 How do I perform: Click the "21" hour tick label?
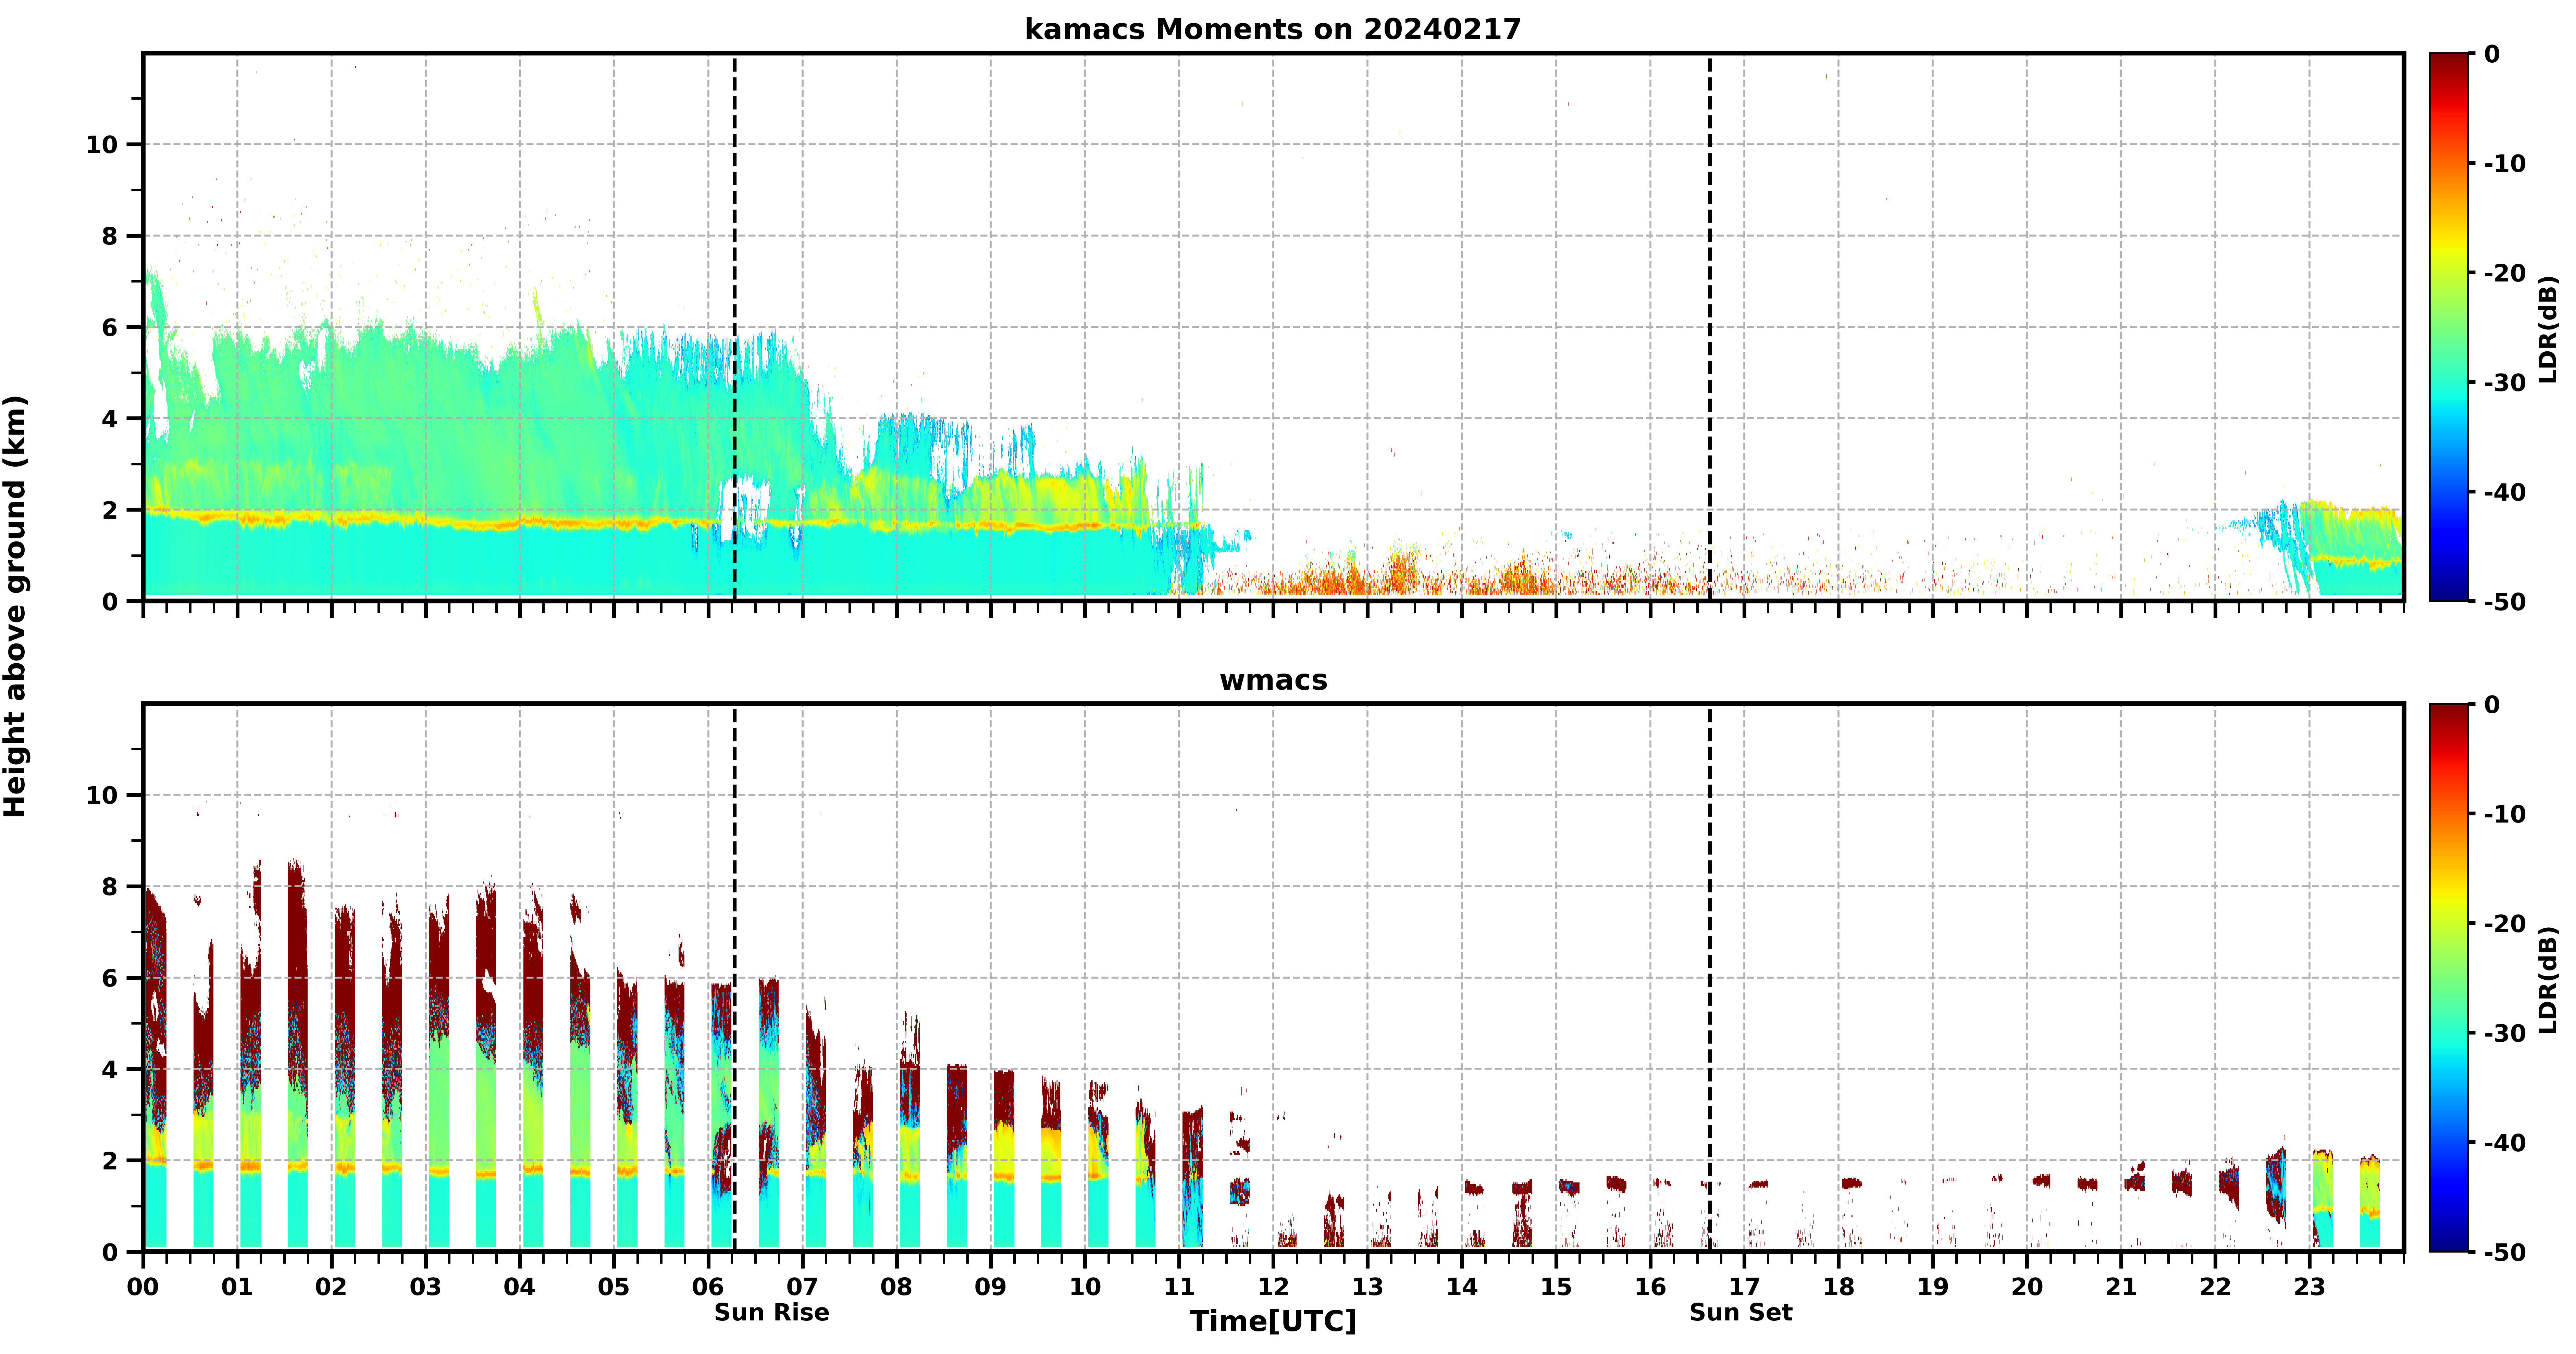pyautogui.click(x=2121, y=1287)
